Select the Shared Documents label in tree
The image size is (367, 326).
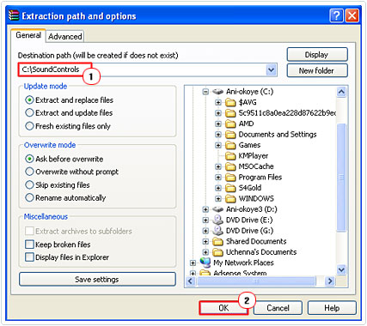[x=256, y=242]
